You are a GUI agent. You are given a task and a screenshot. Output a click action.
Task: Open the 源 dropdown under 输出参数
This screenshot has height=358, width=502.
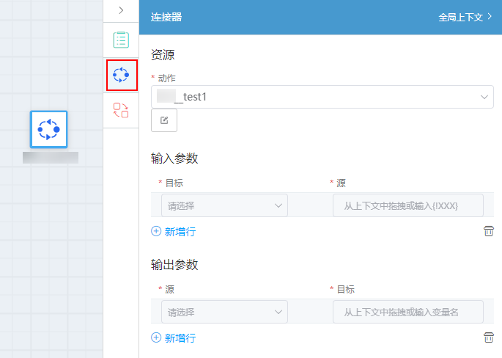pos(224,312)
